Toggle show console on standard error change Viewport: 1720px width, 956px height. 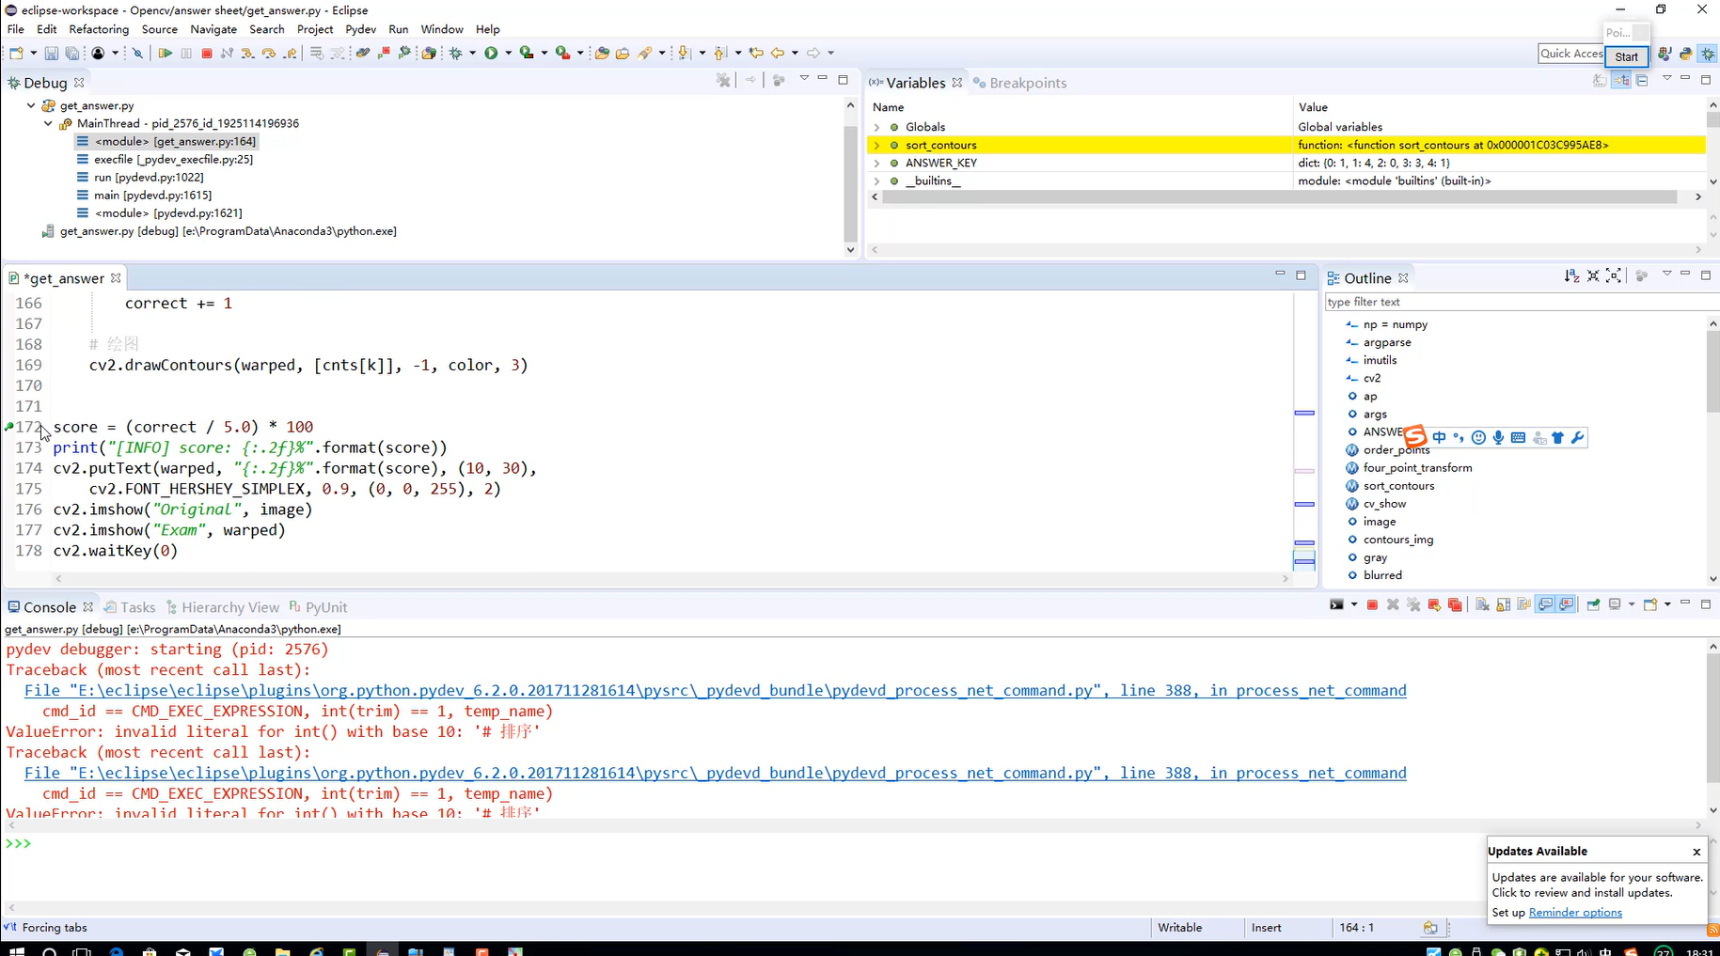(1567, 604)
